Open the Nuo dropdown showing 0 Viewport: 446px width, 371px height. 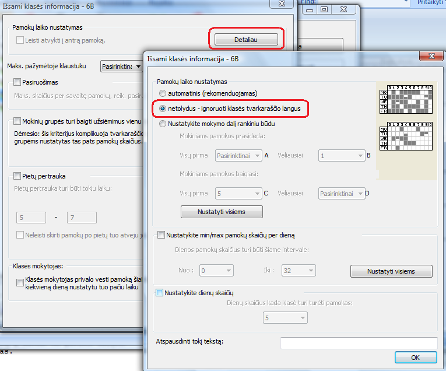pyautogui.click(x=216, y=271)
